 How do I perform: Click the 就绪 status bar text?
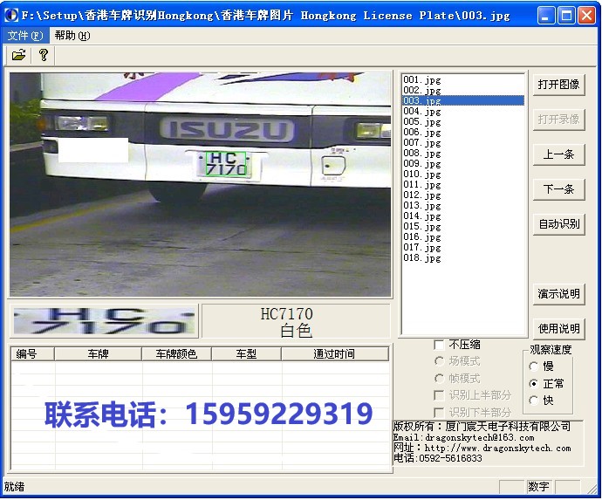[x=14, y=487]
